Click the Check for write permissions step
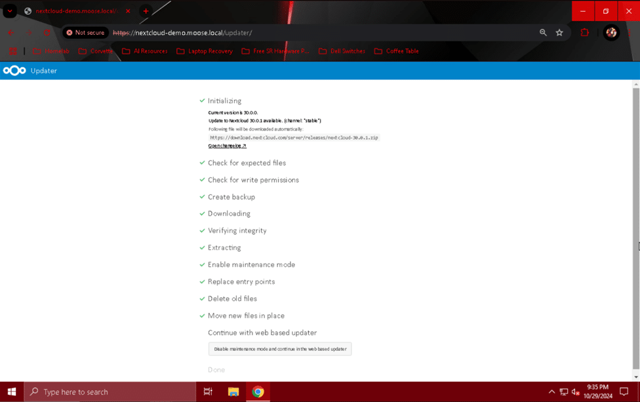 (x=254, y=180)
